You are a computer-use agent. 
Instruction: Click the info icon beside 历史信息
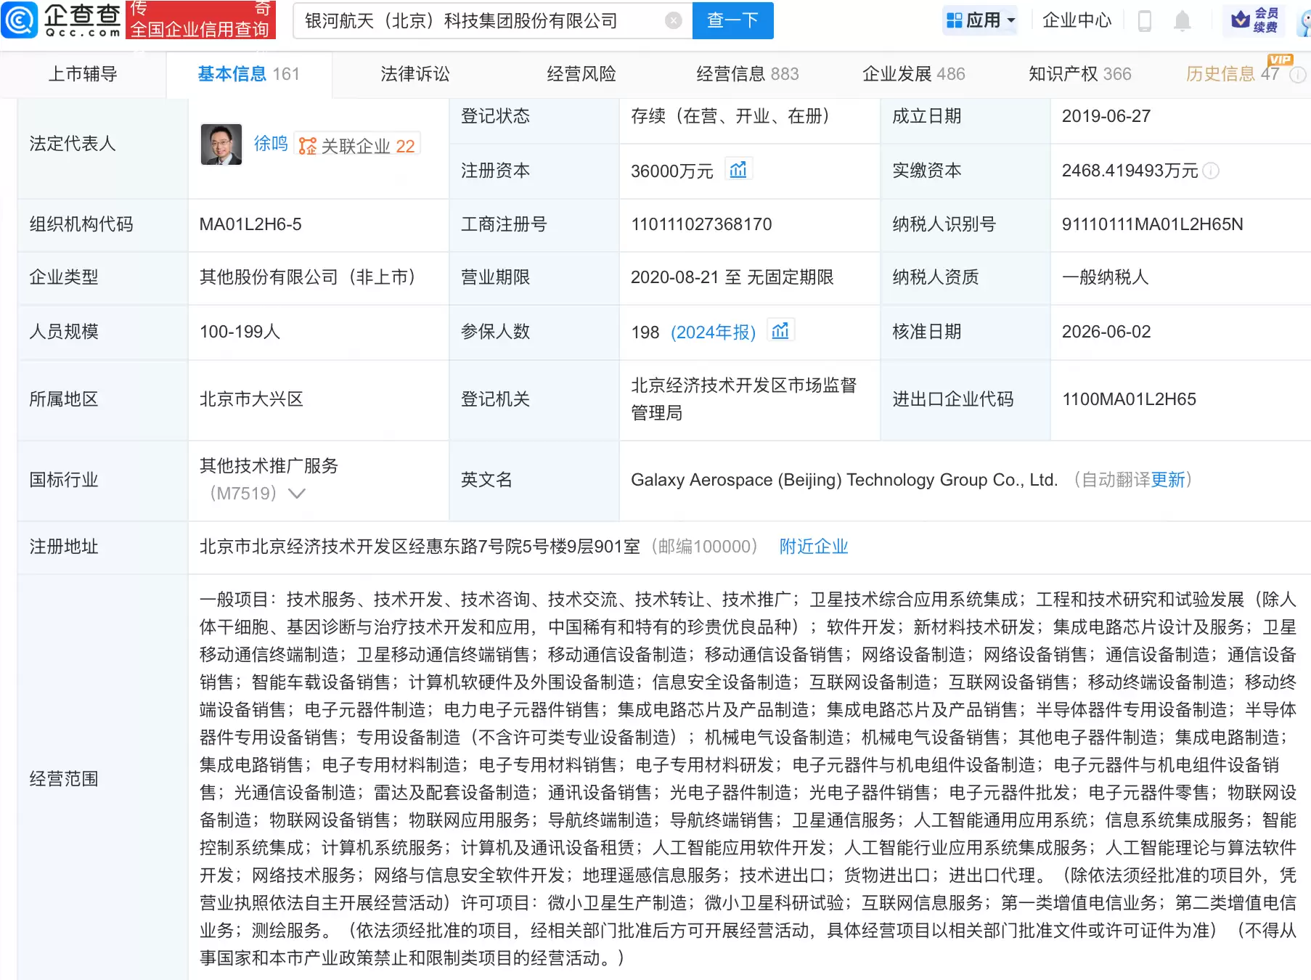[1298, 74]
